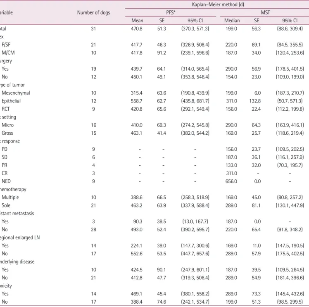Click the mean PFS value 388.4
Image resolution: width=309 pixels, height=307 pixels.
tap(137, 302)
